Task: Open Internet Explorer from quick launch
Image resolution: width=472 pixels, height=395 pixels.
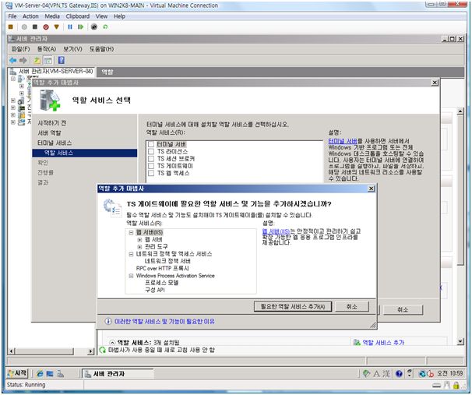Action: 40,374
